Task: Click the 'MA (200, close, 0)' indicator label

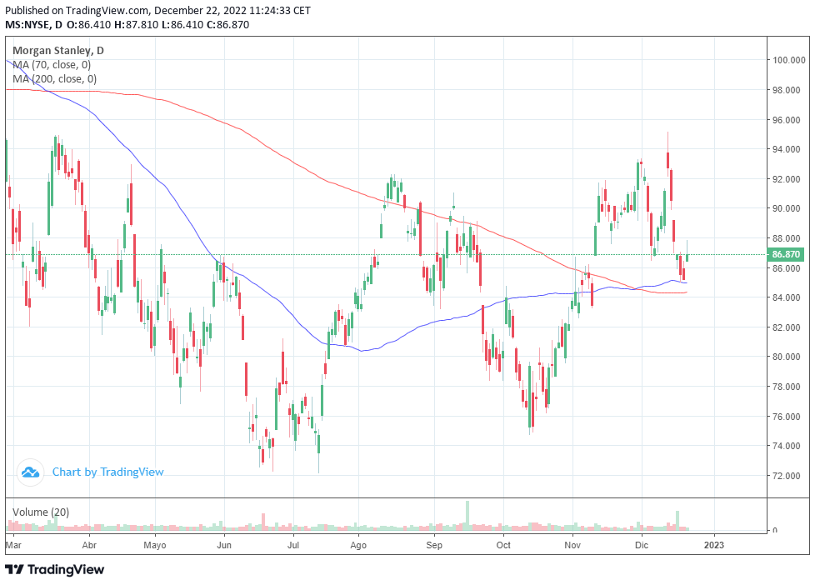Action: (54, 79)
